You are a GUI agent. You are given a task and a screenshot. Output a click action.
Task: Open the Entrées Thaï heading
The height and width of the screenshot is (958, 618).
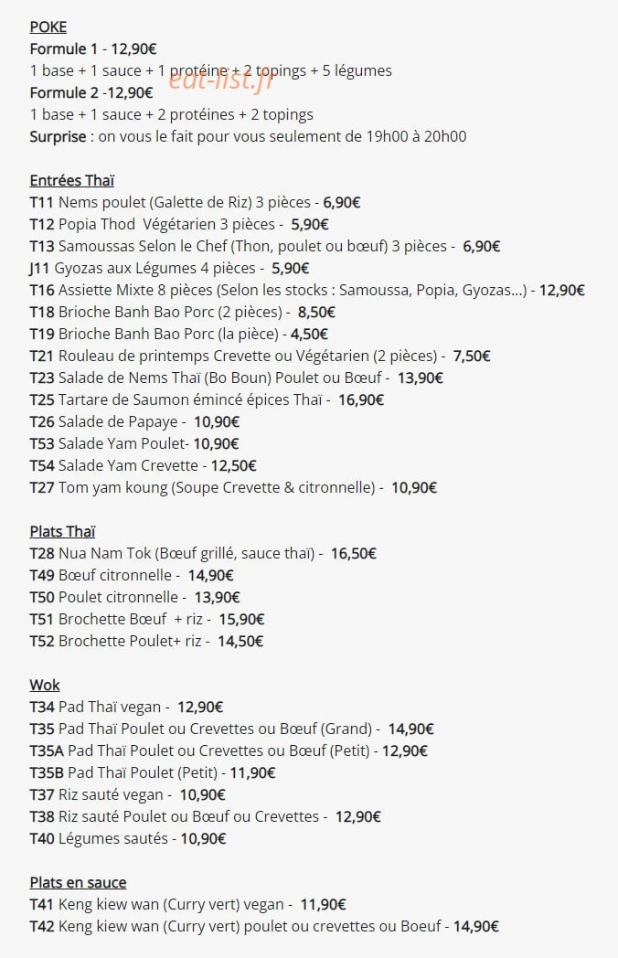[72, 181]
